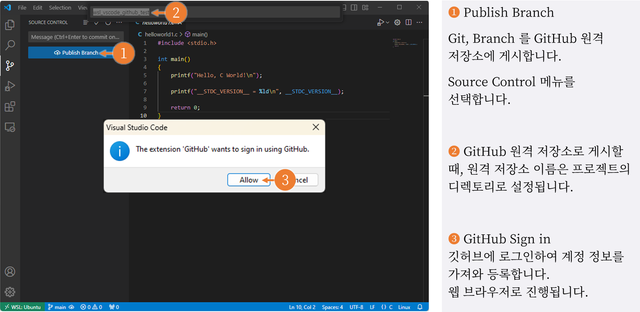Click the '#include <stdio.h>' code line
The height and width of the screenshot is (312, 640).
coord(187,43)
